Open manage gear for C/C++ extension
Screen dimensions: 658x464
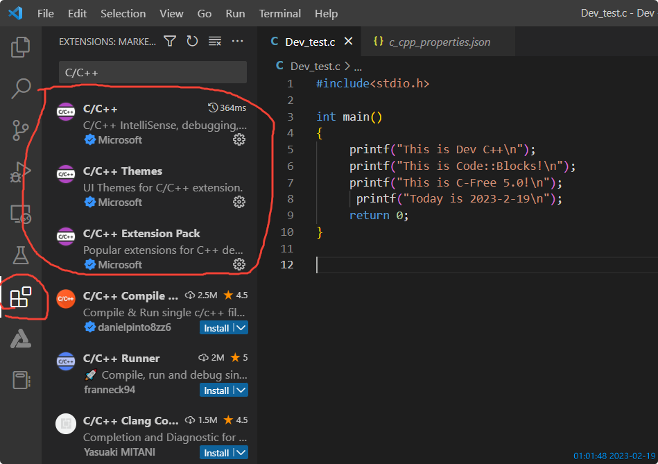239,139
